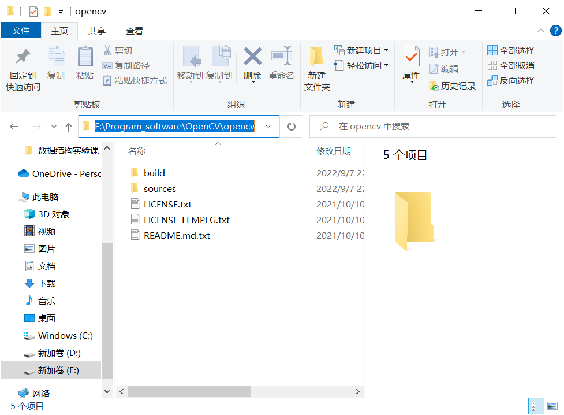The width and height of the screenshot is (564, 415).
Task: Pin current folder to Quick Access
Action: click(x=21, y=65)
